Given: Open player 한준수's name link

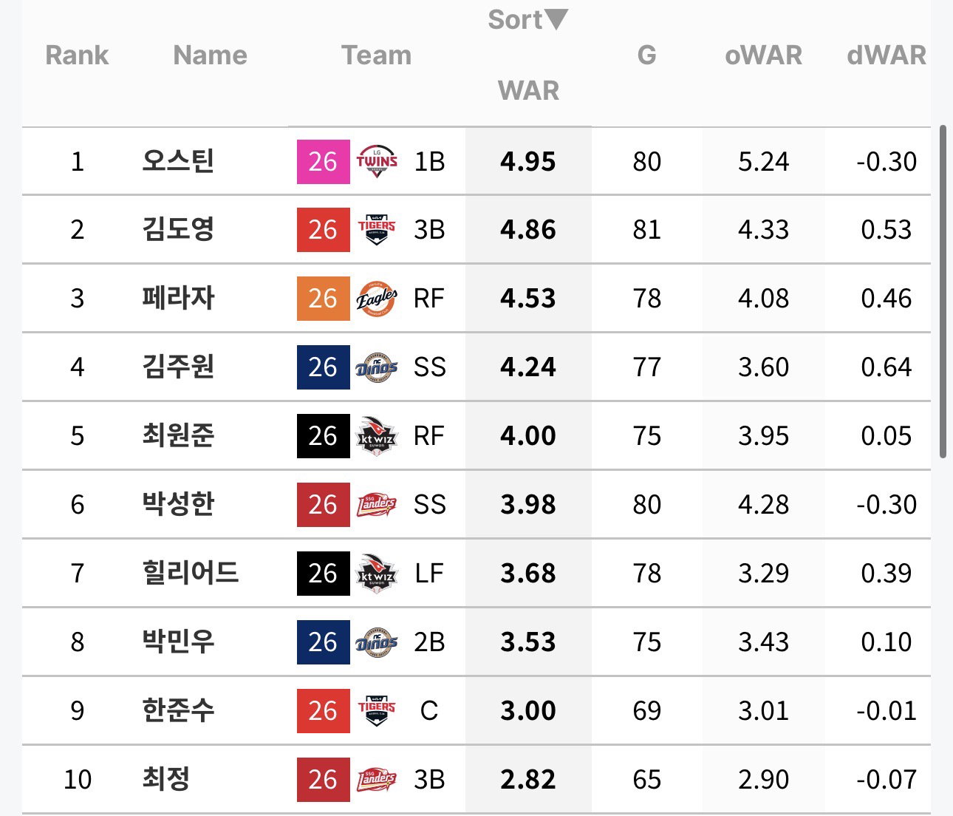Looking at the screenshot, I should pyautogui.click(x=178, y=710).
